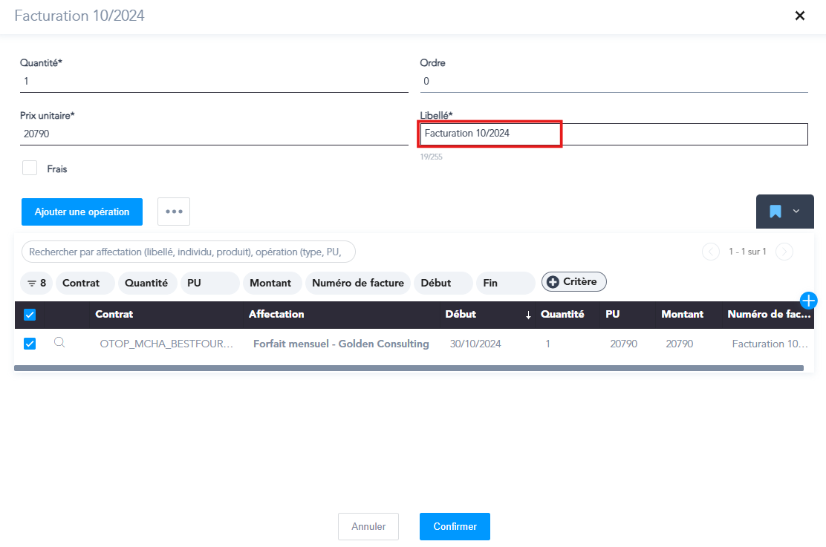
Task: Click the blue plus icon to add a column
Action: click(808, 300)
